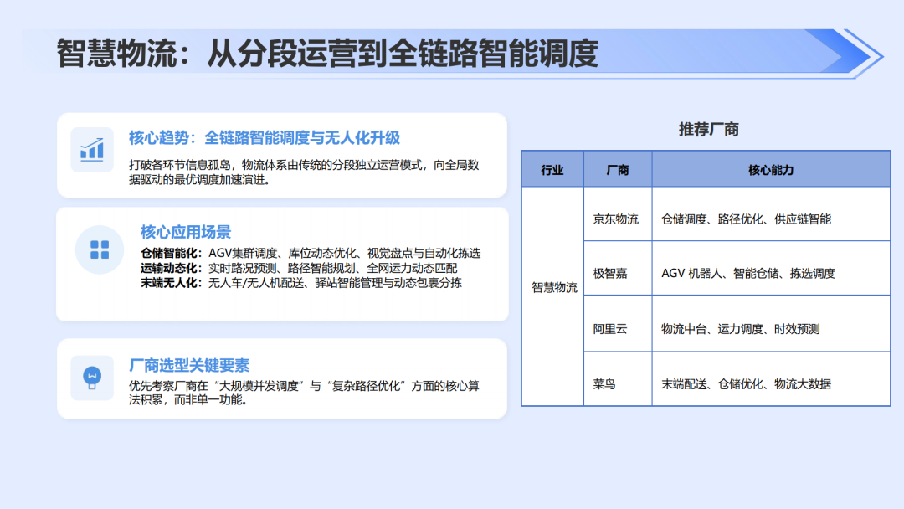Select heading 核心应用场景
The image size is (904, 509).
186,232
